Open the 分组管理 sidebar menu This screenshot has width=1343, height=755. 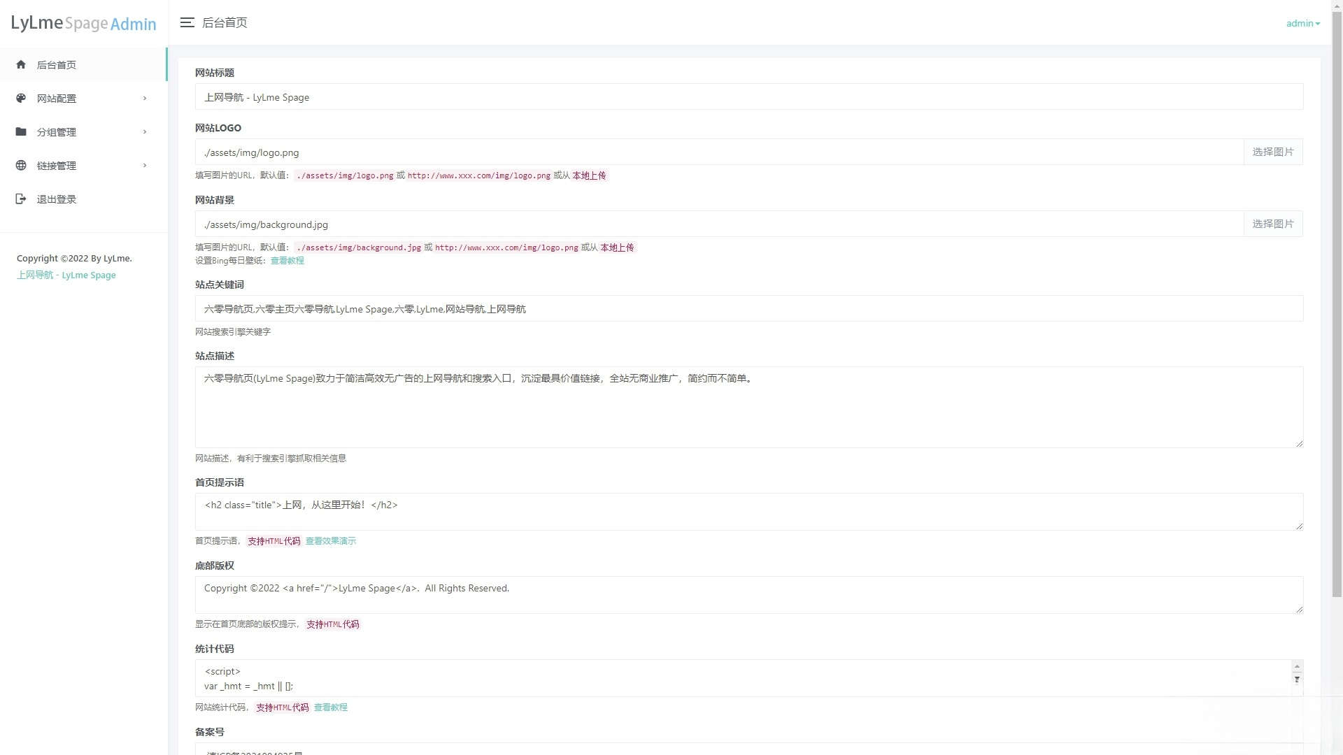(x=83, y=131)
